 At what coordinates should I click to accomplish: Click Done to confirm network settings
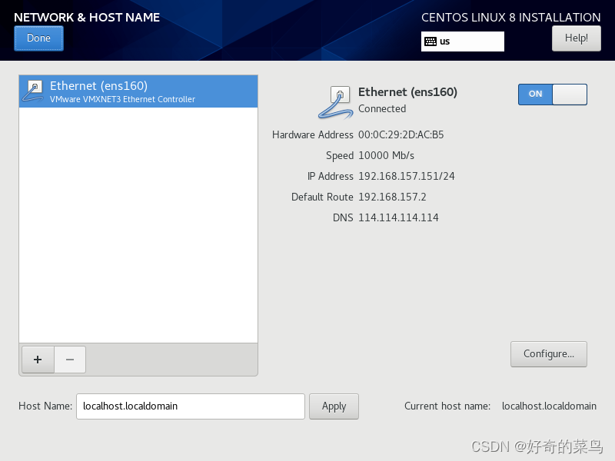pyautogui.click(x=38, y=38)
